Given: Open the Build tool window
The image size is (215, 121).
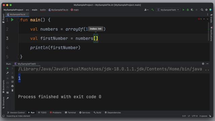Looking at the screenshot, I should click(97, 113).
